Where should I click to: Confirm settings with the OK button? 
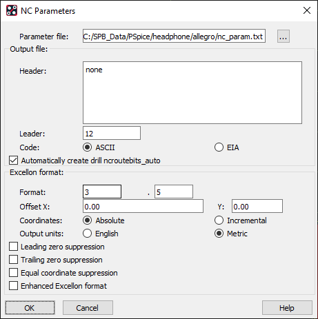(30, 308)
